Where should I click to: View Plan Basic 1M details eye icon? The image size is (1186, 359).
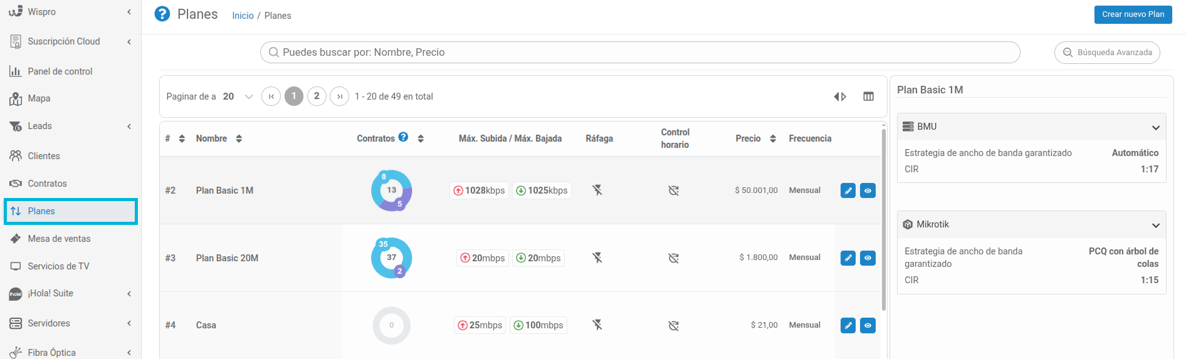tap(868, 190)
